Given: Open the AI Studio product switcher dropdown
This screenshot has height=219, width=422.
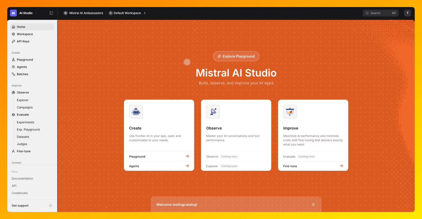Looking at the screenshot, I should pos(28,13).
